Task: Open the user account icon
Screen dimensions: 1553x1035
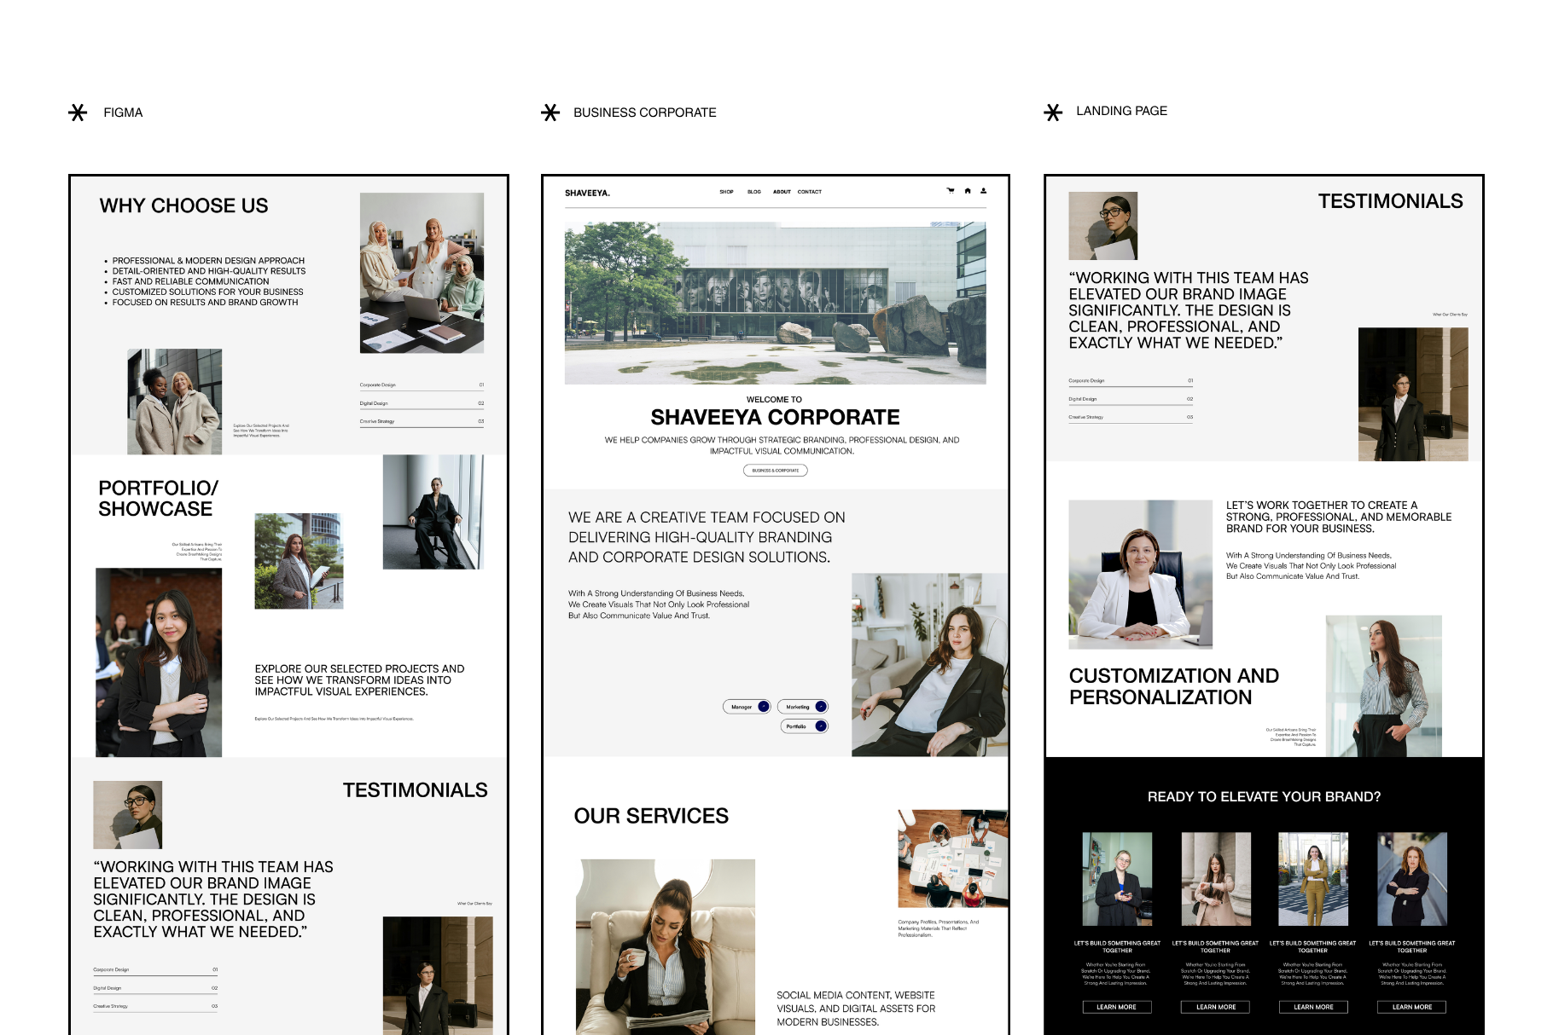Action: [x=984, y=191]
